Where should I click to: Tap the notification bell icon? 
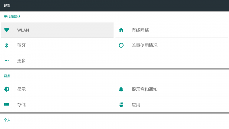121,89
